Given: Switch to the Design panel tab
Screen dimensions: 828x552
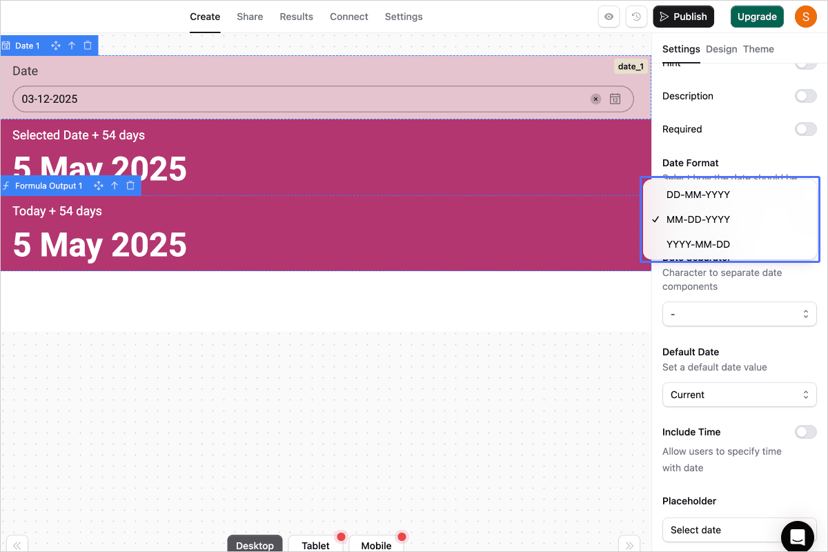Looking at the screenshot, I should tap(722, 49).
